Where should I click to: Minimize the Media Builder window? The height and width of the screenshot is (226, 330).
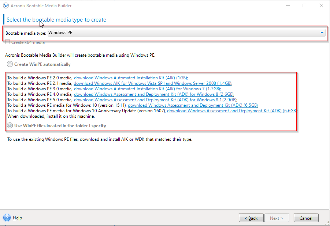(288, 6)
